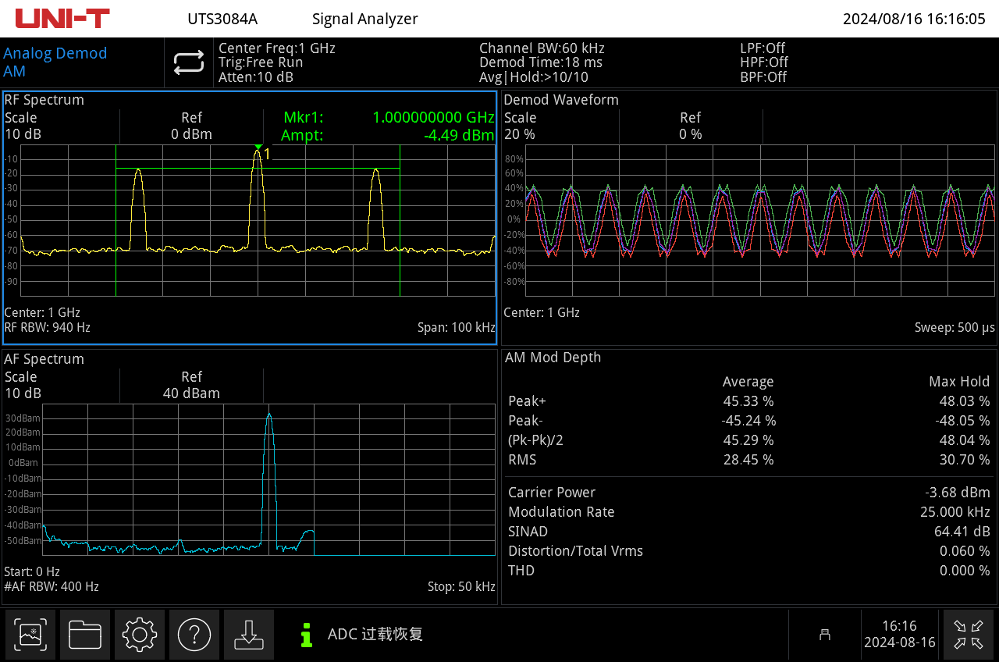Click the Center Freq 1 GHz setting
This screenshot has height=662, width=999.
276,48
